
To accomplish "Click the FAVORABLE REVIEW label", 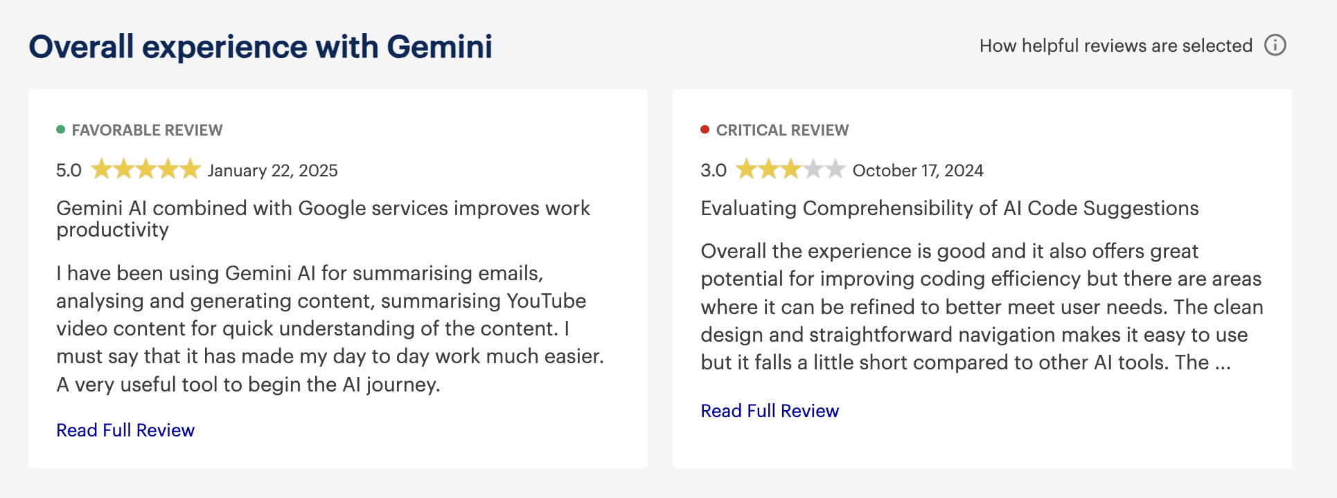I will (x=147, y=129).
